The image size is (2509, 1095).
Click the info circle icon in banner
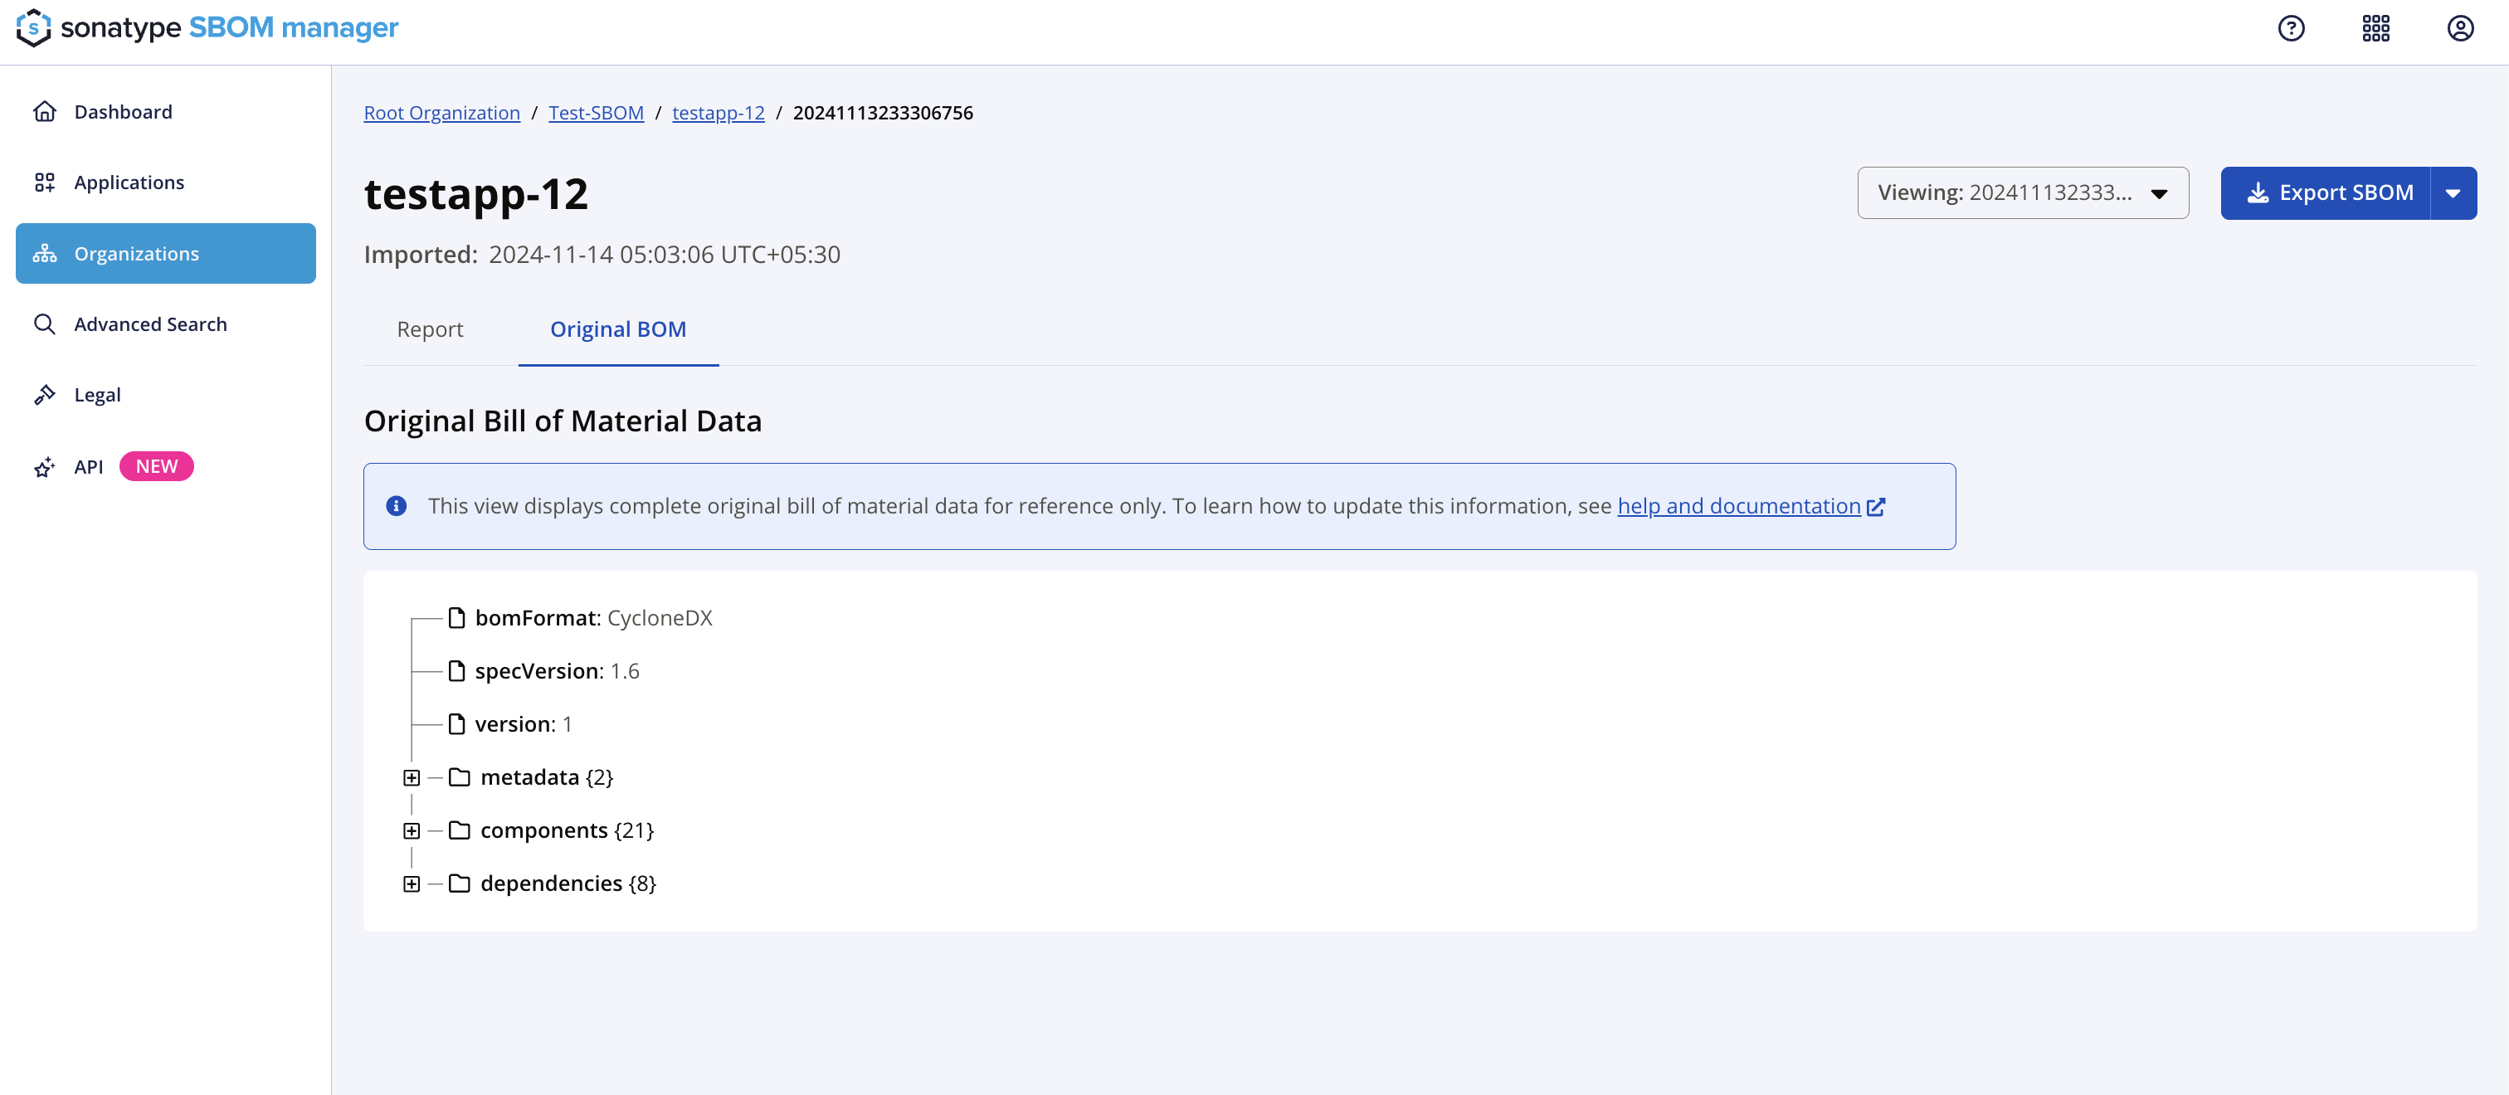(396, 506)
